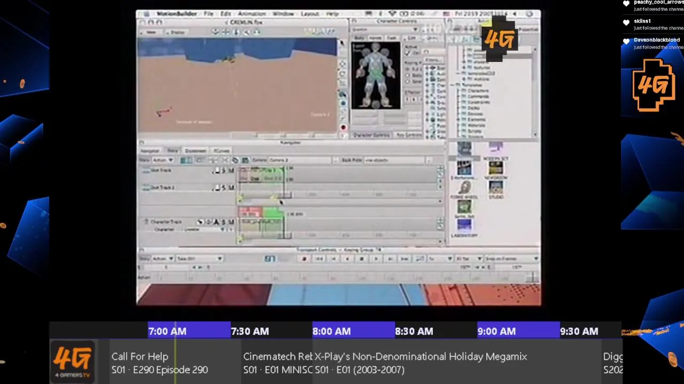This screenshot has height=384, width=684.
Task: Open the Take 001 dropdown
Action: pyautogui.click(x=199, y=259)
